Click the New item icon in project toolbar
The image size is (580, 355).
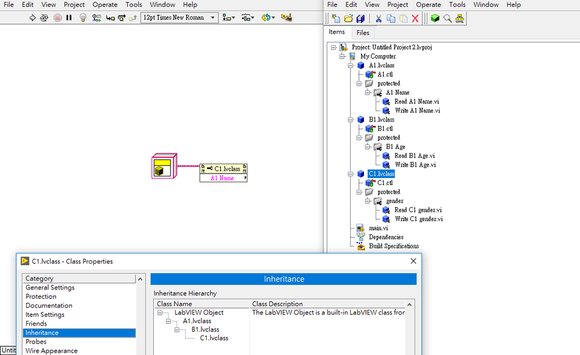(336, 19)
